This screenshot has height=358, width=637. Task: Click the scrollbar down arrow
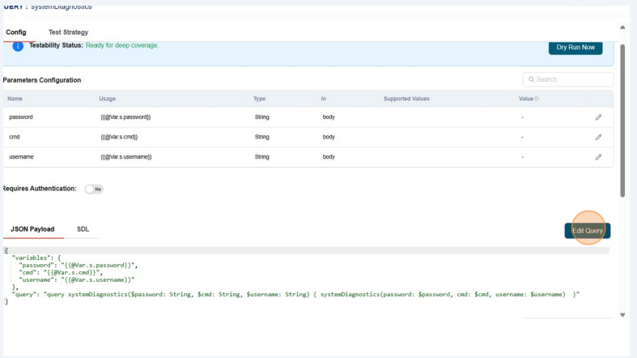[x=622, y=314]
